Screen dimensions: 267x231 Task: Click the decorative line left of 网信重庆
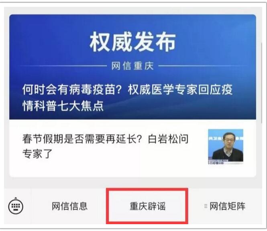(x=62, y=66)
